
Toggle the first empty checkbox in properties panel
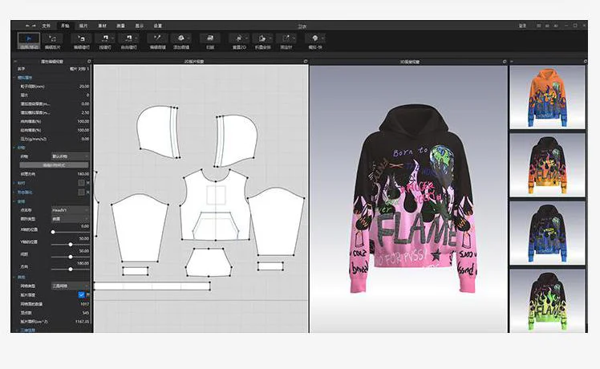click(x=81, y=183)
